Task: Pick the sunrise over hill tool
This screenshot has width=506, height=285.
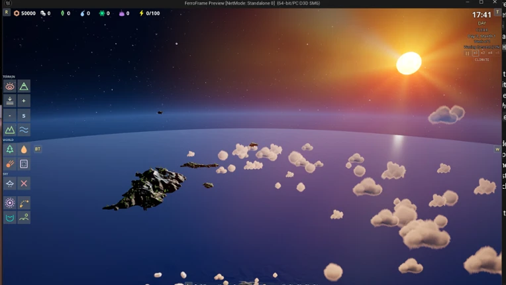Action: coord(24,217)
